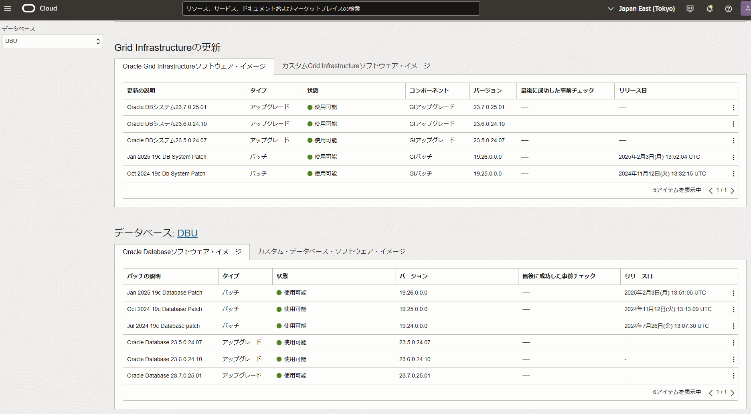
Task: Click release date 2024年7月26日(金) 13:07:30 UTC
Action: pos(666,326)
